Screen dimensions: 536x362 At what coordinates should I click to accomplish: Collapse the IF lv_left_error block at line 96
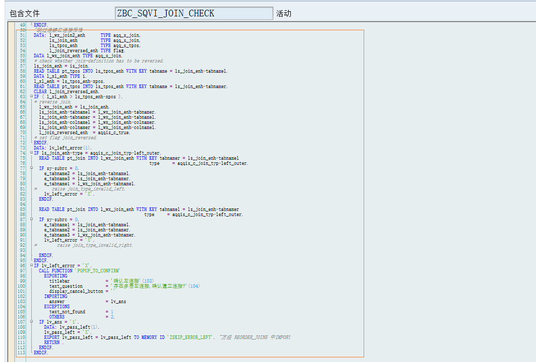tap(32, 265)
